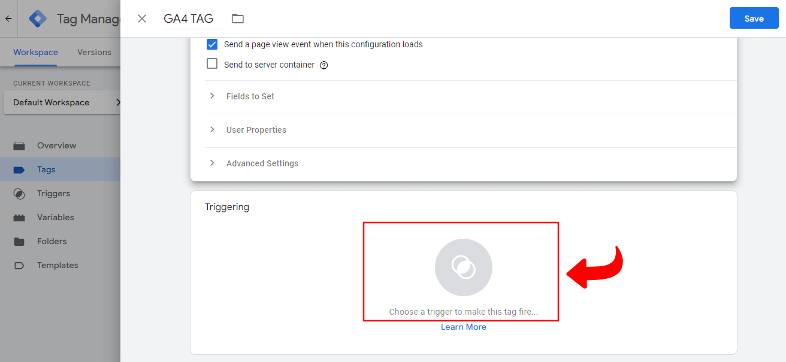Select the Workspace tab
786x362 pixels.
point(35,52)
